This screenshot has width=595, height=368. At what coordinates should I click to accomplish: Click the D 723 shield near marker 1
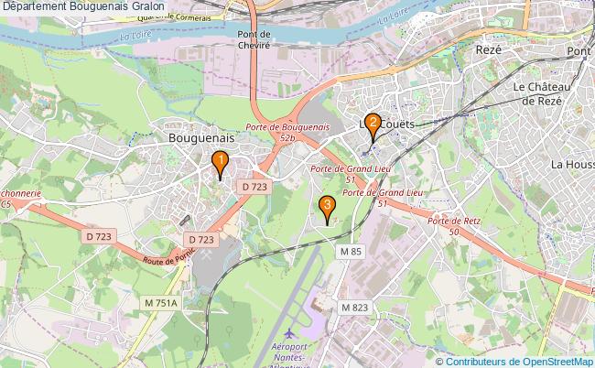coord(254,187)
